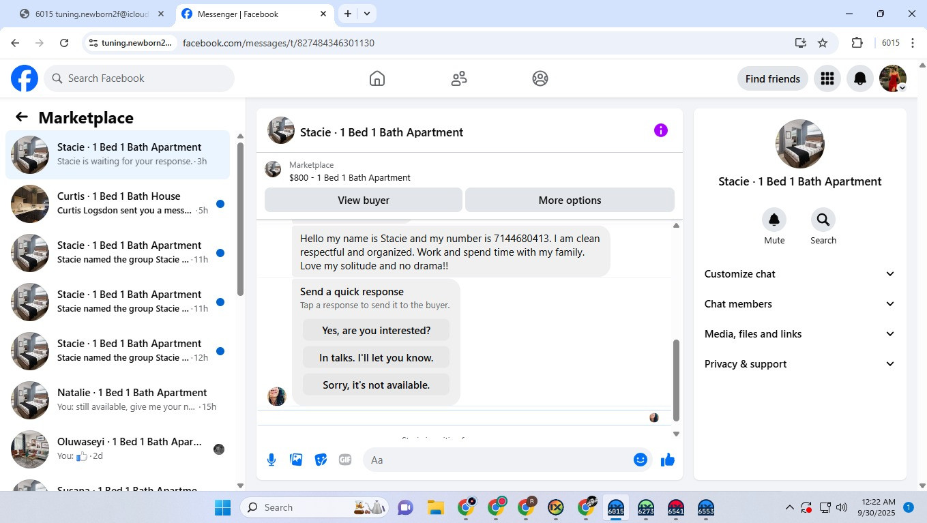
Task: Open the account menu on profile picture
Action: point(893,78)
